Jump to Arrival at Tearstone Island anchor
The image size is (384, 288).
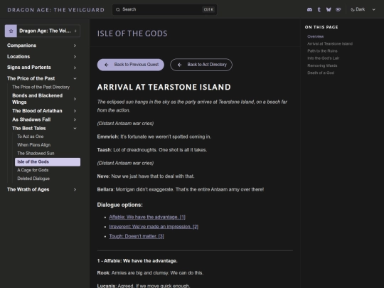pos(330,43)
